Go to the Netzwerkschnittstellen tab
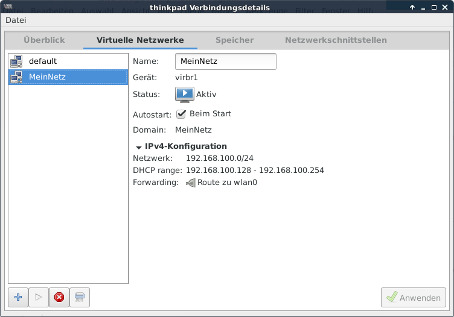454x317 pixels. [x=336, y=40]
